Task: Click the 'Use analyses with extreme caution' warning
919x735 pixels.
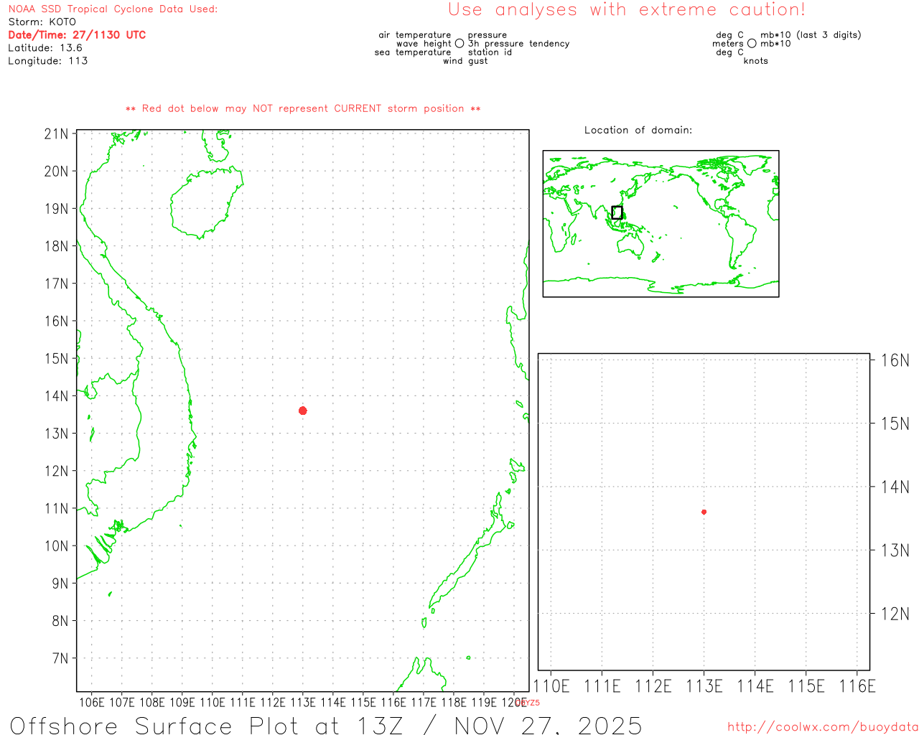Action: point(626,10)
